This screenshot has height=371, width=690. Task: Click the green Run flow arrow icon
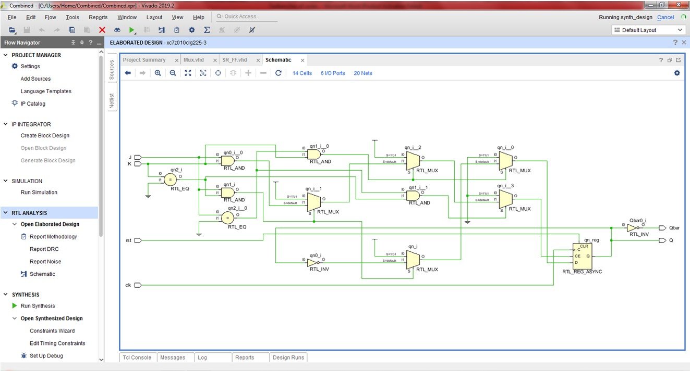click(x=132, y=30)
